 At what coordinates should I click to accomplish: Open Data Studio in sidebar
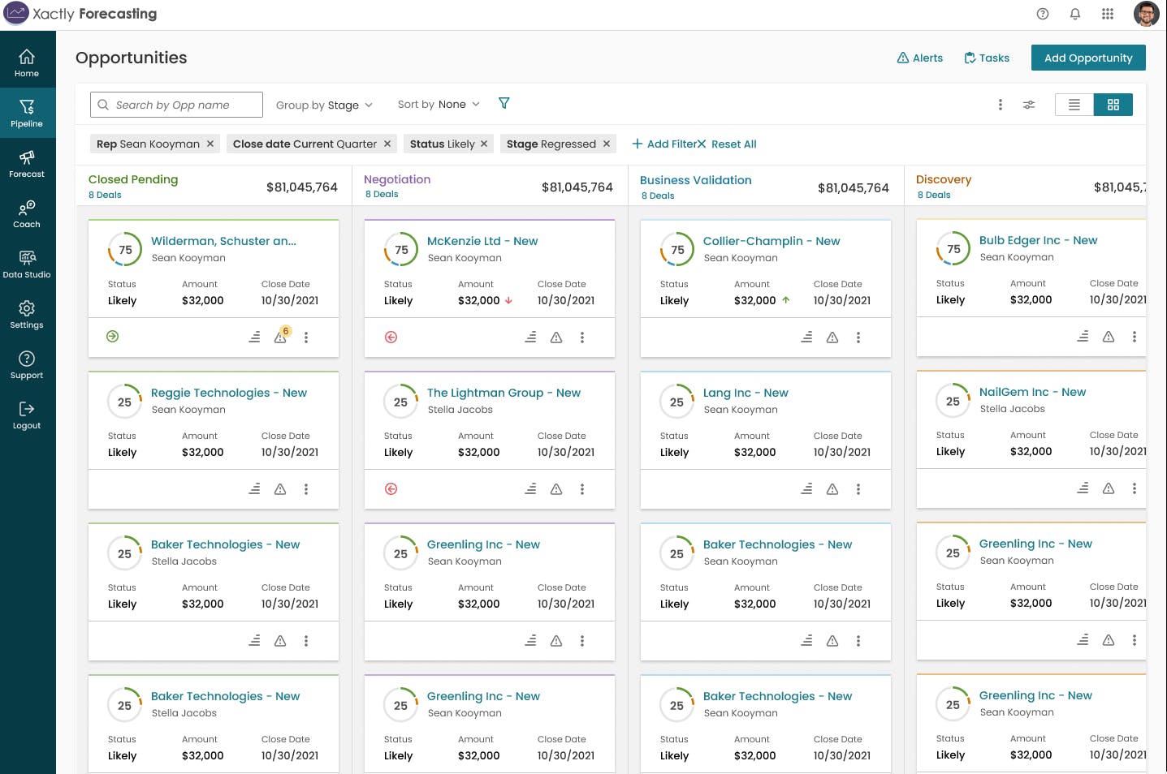coord(27,264)
